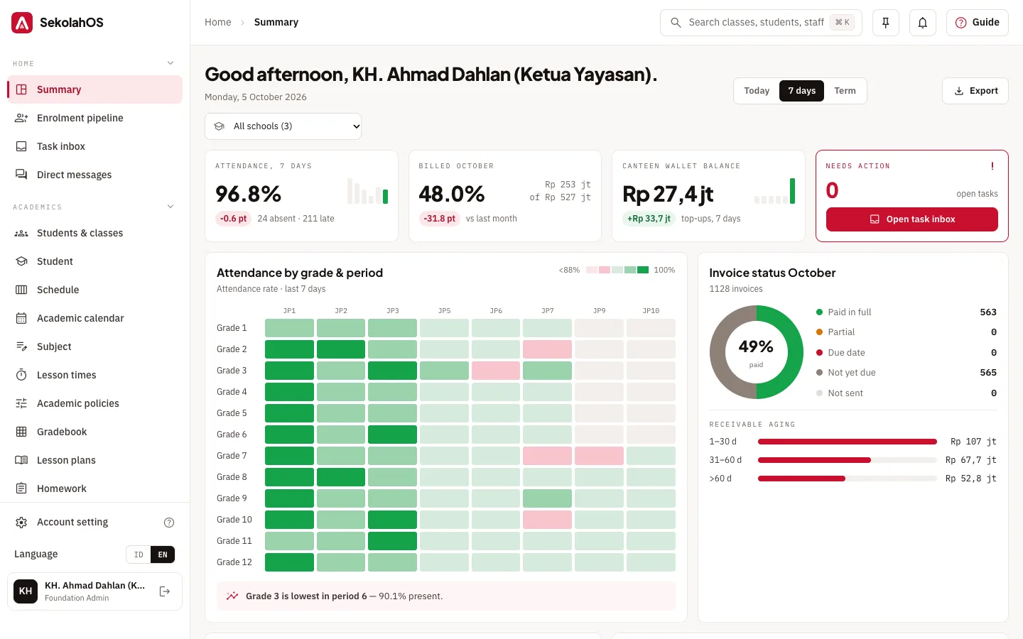Click the Schedule columns icon
1023x639 pixels.
tap(21, 290)
